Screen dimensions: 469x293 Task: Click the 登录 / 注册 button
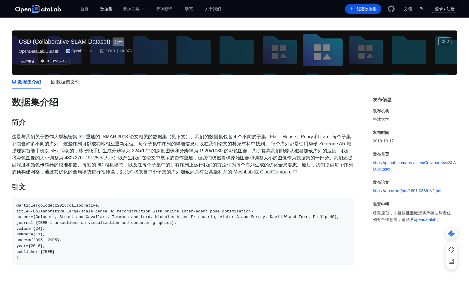click(x=445, y=9)
